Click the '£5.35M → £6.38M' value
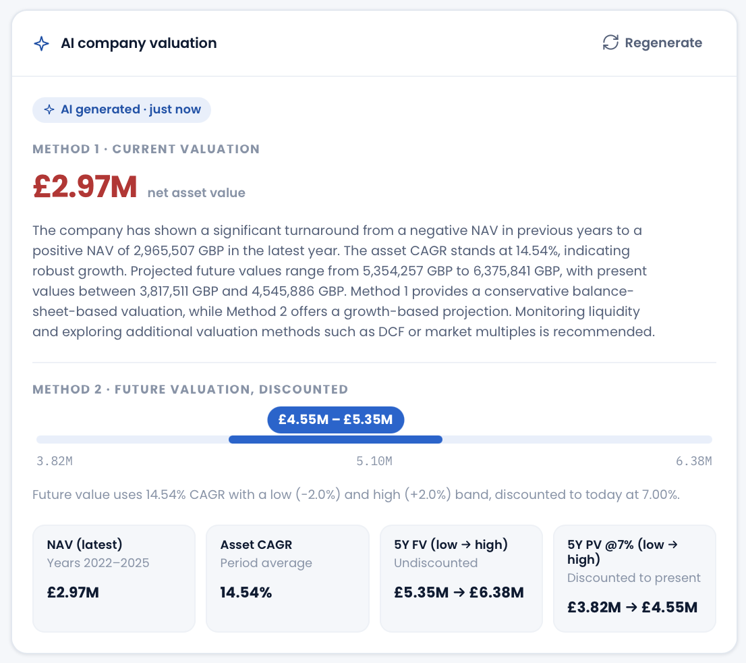The width and height of the screenshot is (746, 663). [x=459, y=593]
